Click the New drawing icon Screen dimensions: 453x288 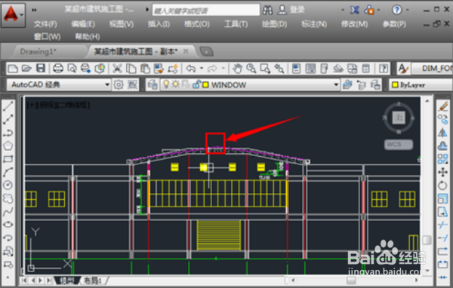point(13,69)
